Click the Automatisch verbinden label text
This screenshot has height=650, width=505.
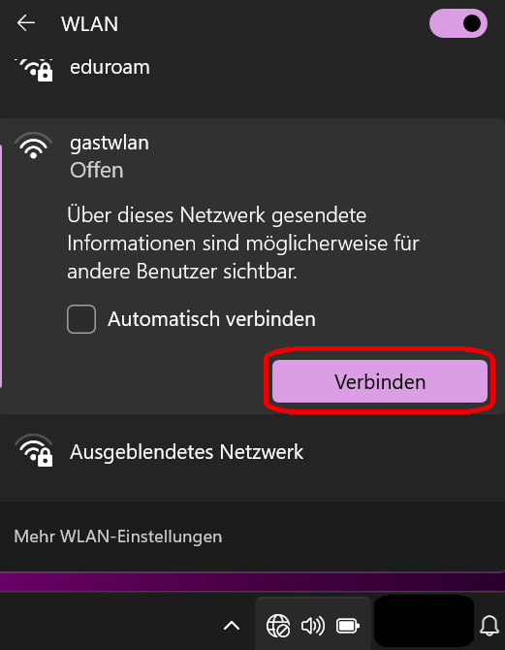[x=211, y=319]
